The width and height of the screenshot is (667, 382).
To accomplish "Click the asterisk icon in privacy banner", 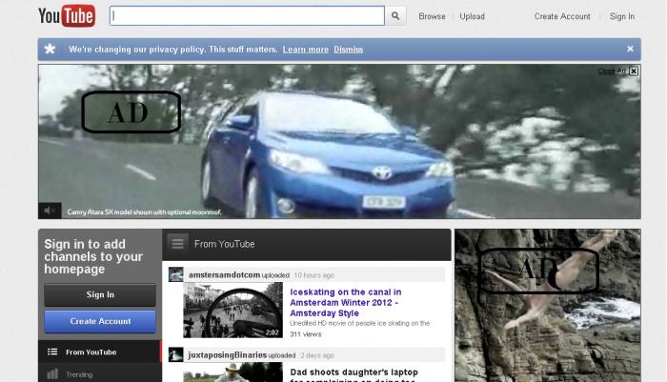I will coord(50,49).
